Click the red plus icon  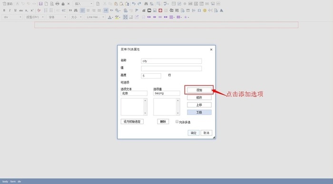(160, 10)
